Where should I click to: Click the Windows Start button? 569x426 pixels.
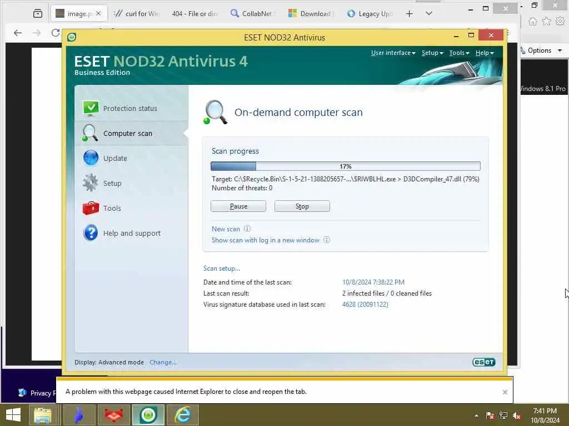(13, 415)
